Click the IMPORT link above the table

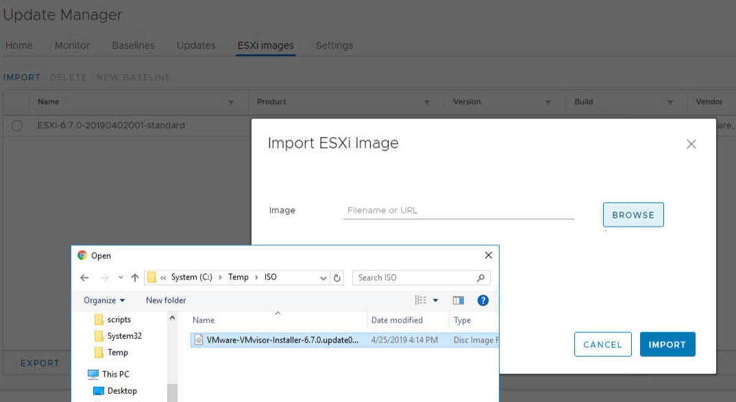coord(22,77)
